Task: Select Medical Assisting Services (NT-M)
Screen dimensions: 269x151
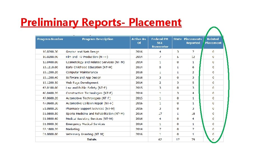Action: click(90, 119)
